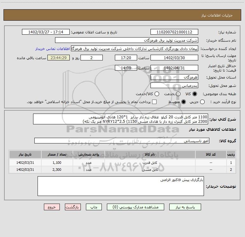Click the پاسخ به نیاز button
Viewport: 245px width, 237px height.
185,207
